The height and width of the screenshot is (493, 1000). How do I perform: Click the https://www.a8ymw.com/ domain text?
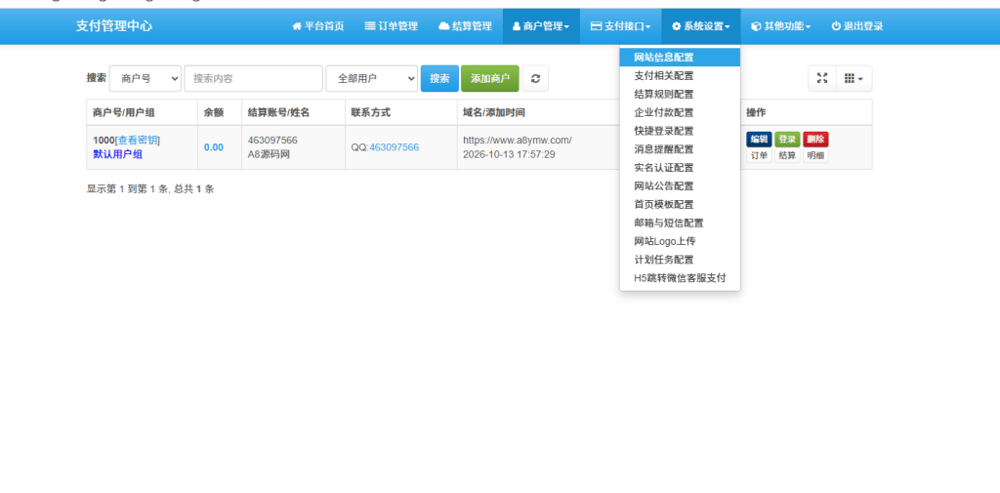(x=518, y=141)
